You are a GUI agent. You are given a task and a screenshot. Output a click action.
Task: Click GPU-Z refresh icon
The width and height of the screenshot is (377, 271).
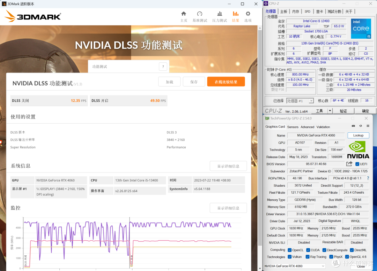[x=361, y=126]
